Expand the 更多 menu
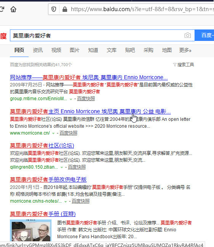Image resolution: width=214 pixels, height=247 pixels. click(x=185, y=50)
